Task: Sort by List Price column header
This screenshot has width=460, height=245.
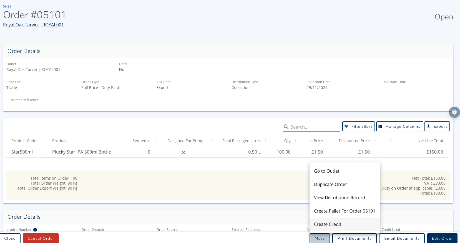Action: pos(315,141)
